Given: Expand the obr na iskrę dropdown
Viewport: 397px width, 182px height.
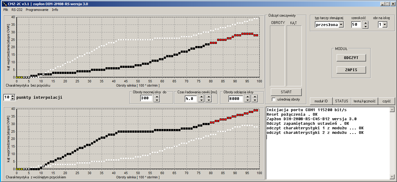Looking at the screenshot, I should pyautogui.click(x=385, y=25).
